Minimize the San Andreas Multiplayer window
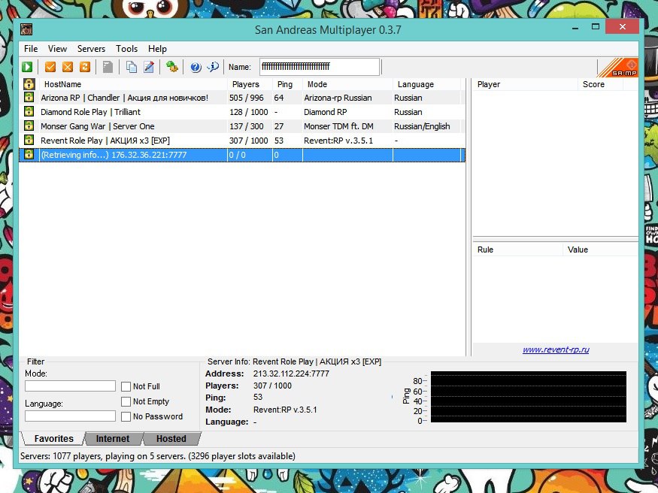Screen dimensions: 658x493 click(x=575, y=28)
